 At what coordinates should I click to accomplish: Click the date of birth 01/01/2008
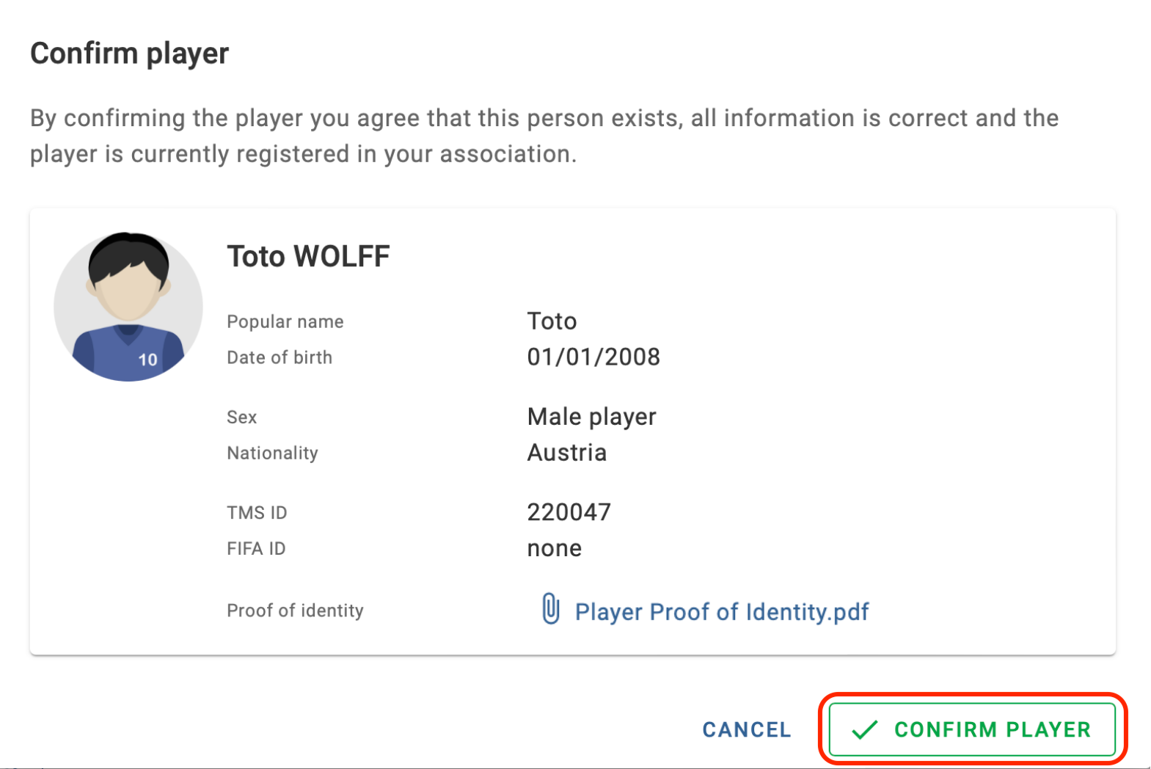[593, 357]
